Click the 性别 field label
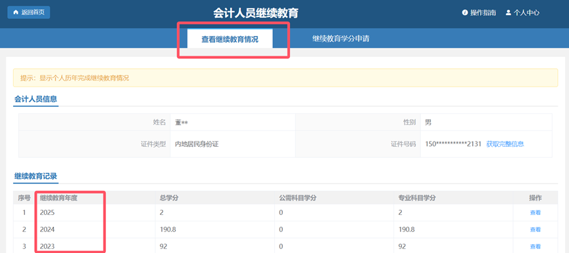Image resolution: width=569 pixels, height=253 pixels. click(409, 123)
